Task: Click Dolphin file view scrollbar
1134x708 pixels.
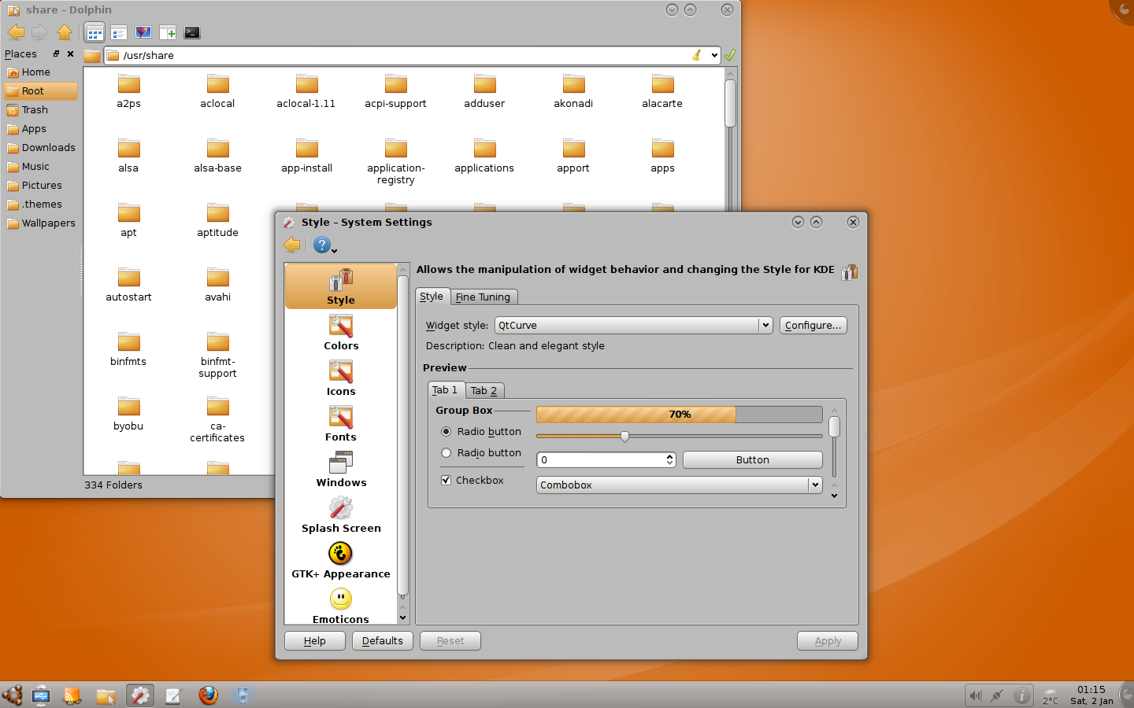Action: click(x=730, y=102)
